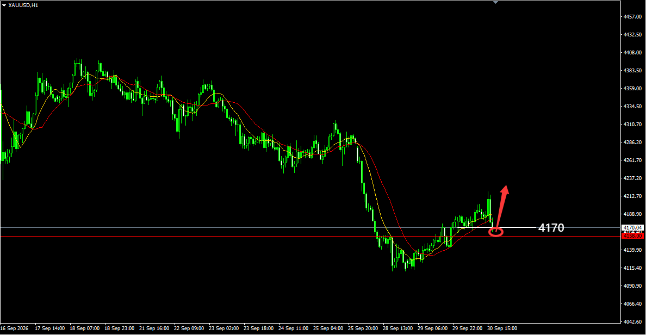Click the 29 Sep 22:00 time label
This screenshot has height=335, width=646.
(468, 328)
